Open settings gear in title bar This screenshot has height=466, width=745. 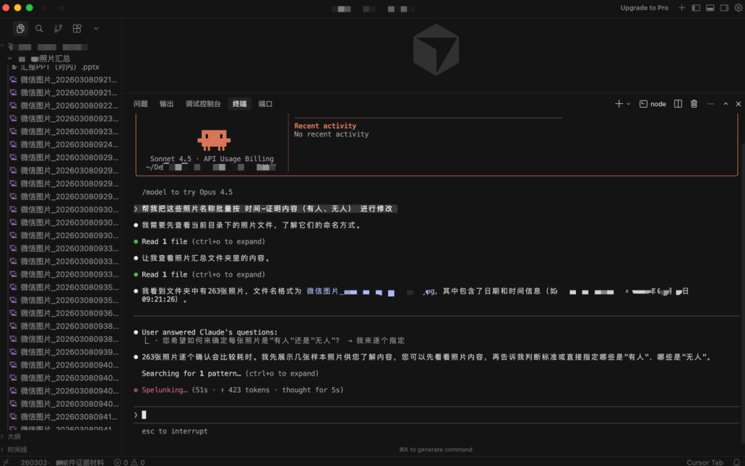pyautogui.click(x=738, y=8)
